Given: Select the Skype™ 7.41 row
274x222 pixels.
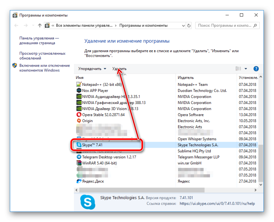Looking at the screenshot, I should click(x=166, y=145).
